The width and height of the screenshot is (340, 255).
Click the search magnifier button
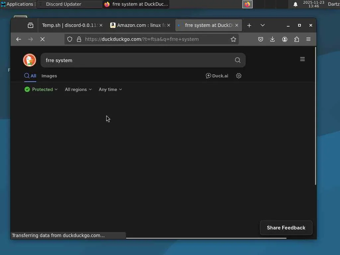238,60
